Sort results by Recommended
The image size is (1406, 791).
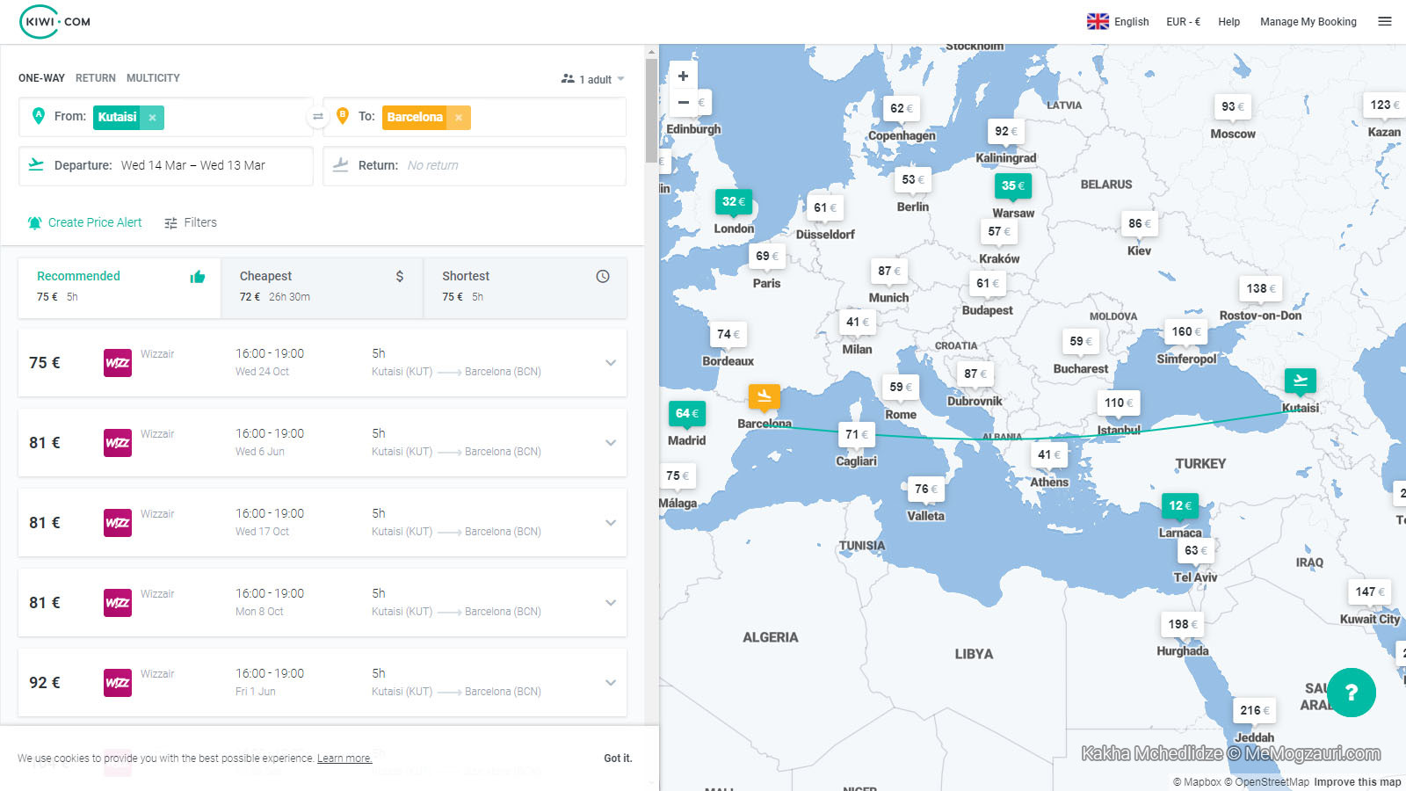click(x=120, y=287)
